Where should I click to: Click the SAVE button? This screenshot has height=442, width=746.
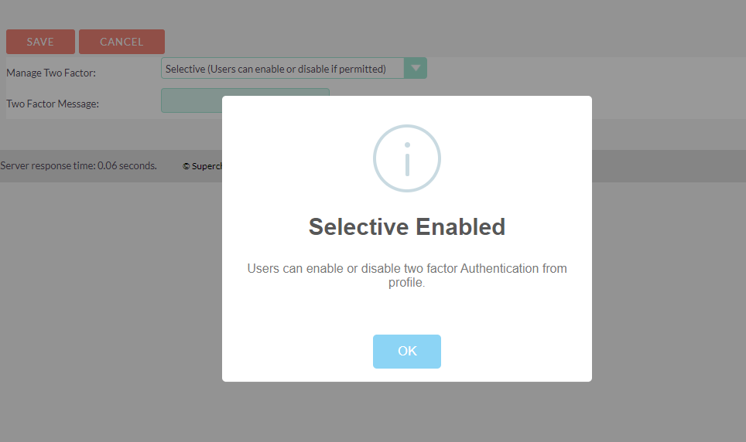(x=40, y=42)
